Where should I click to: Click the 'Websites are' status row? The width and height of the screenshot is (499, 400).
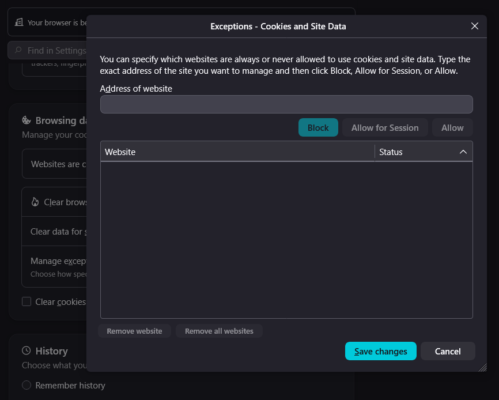point(54,164)
